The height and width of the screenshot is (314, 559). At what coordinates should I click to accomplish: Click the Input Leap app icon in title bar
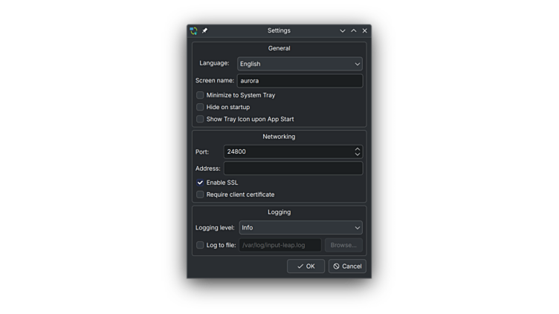(193, 31)
